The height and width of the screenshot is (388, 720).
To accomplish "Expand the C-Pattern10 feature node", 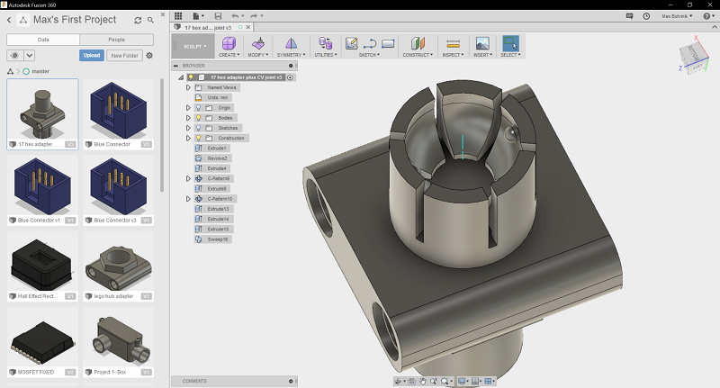I will (x=188, y=199).
